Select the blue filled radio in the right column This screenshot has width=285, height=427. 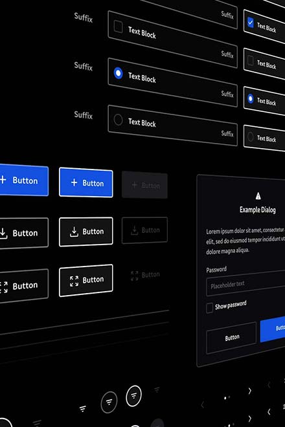(251, 98)
